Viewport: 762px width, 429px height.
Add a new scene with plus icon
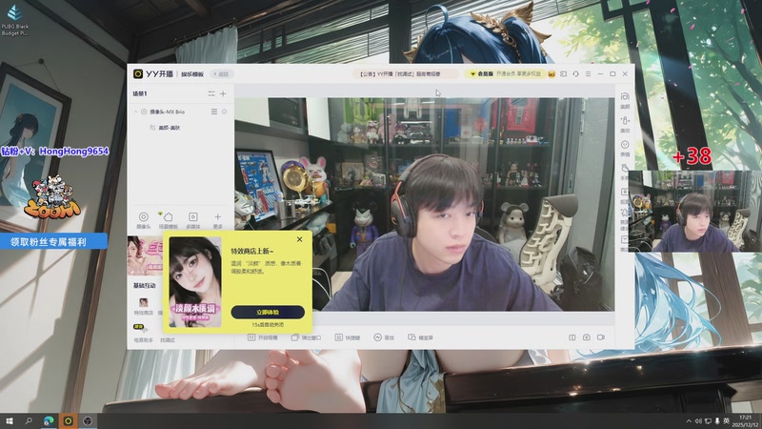pos(223,93)
